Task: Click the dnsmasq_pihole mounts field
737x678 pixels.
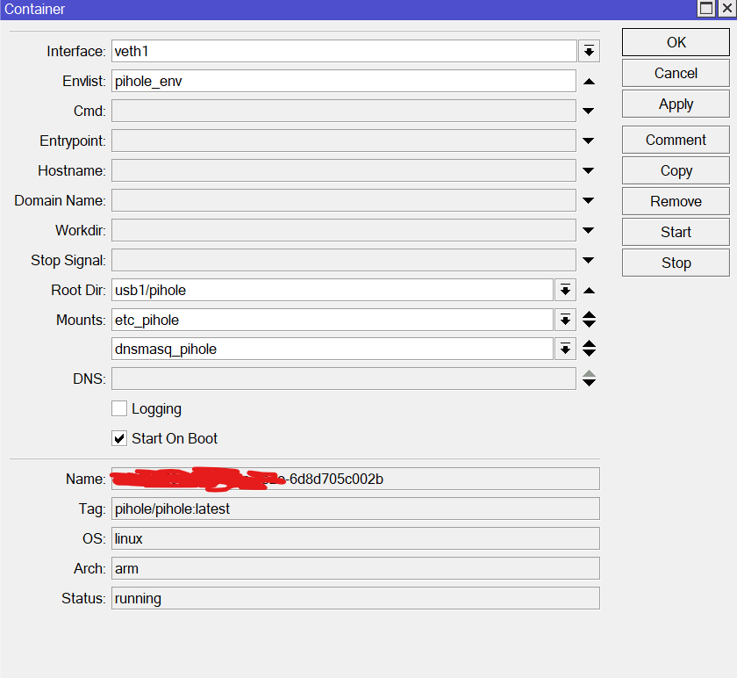Action: pyautogui.click(x=333, y=349)
